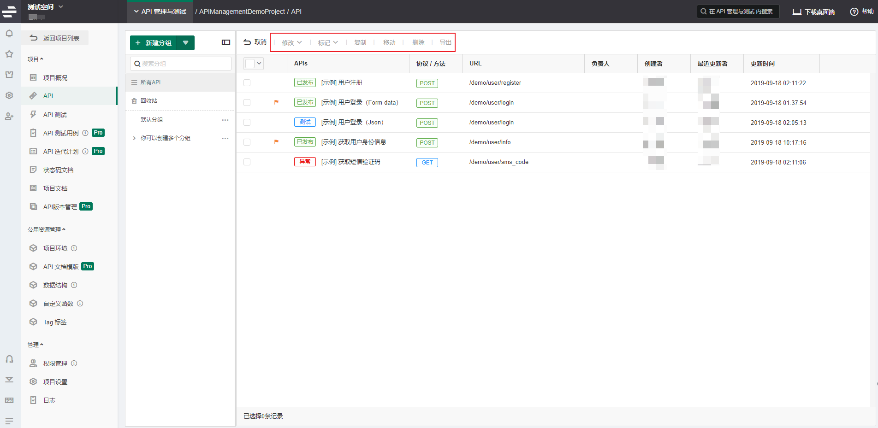Viewport: 878px width, 428px height.
Task: Click the 取消 cancel button
Action: pos(255,42)
